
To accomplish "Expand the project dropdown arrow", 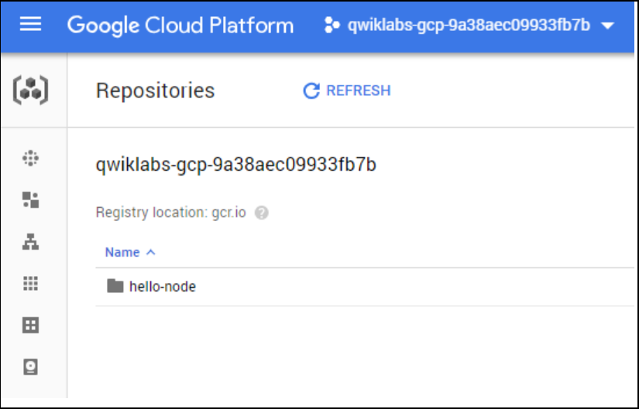I will [x=607, y=26].
